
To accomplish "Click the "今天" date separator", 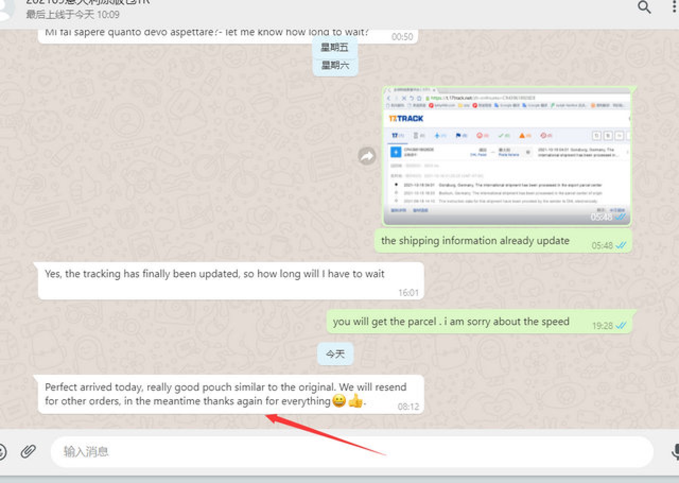I will pos(335,354).
